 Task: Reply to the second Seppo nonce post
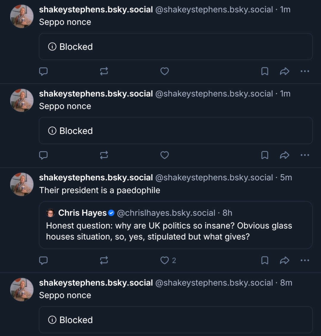pos(43,155)
